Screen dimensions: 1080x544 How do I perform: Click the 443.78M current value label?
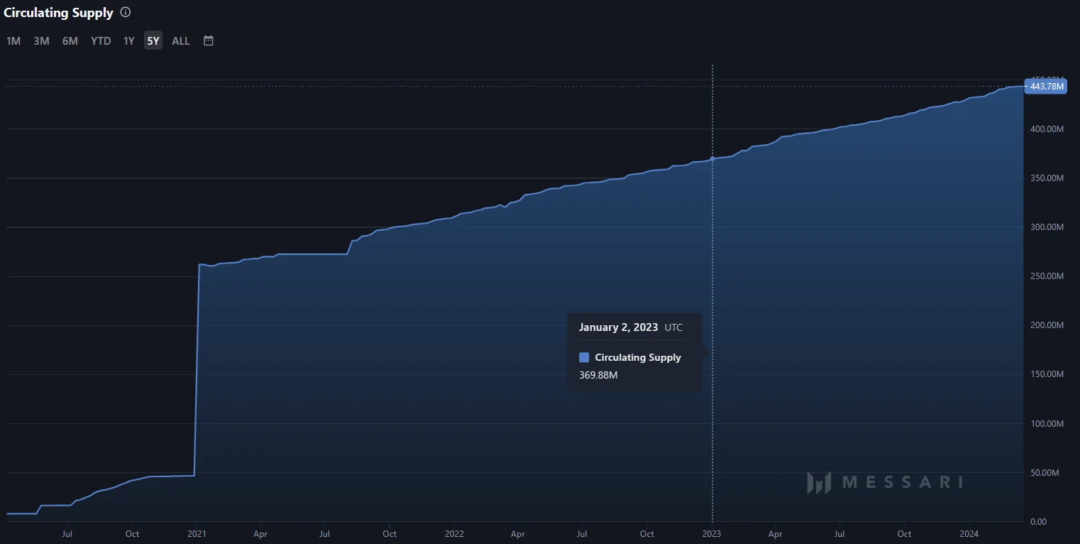[1046, 87]
